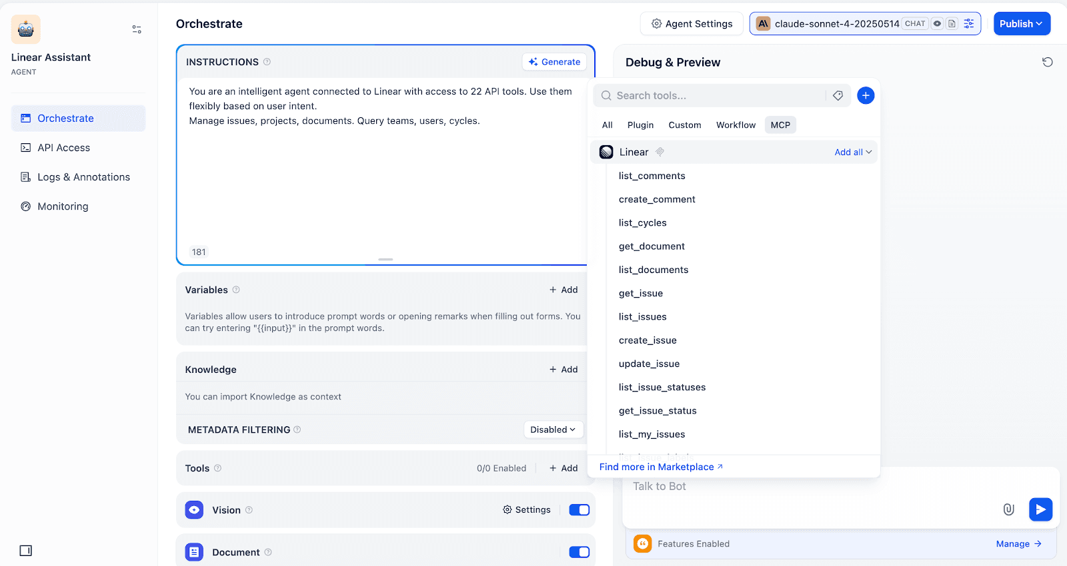
Task: Click the restart conversation icon in Debug panel
Action: pyautogui.click(x=1048, y=62)
